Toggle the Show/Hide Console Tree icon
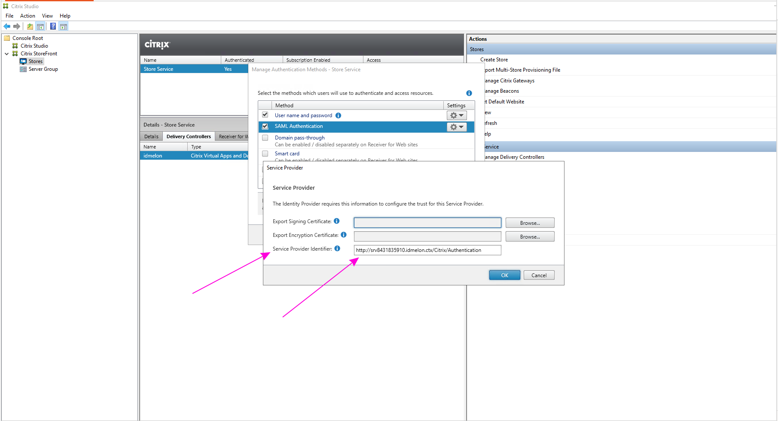The height and width of the screenshot is (421, 778). pyautogui.click(x=40, y=27)
